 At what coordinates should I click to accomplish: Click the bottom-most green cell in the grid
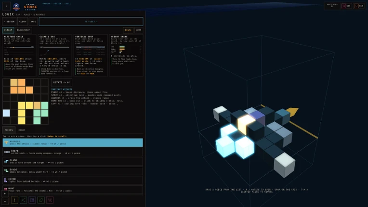(37, 121)
